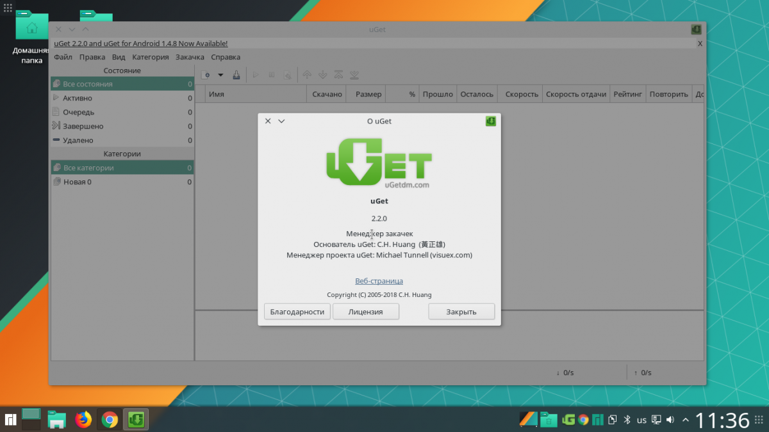Click the uGet task button in taskbar

pos(136,420)
